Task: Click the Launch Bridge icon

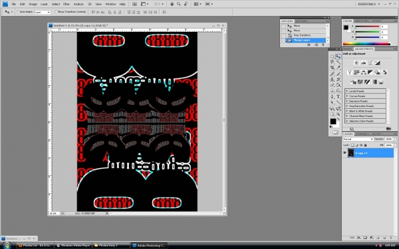Action: coord(134,4)
